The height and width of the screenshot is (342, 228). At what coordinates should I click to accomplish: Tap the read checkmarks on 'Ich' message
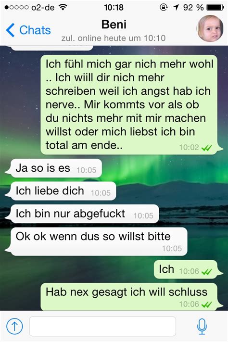pyautogui.click(x=207, y=272)
